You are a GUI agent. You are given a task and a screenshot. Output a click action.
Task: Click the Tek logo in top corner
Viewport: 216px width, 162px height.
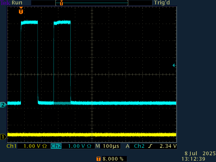pyautogui.click(x=5, y=3)
